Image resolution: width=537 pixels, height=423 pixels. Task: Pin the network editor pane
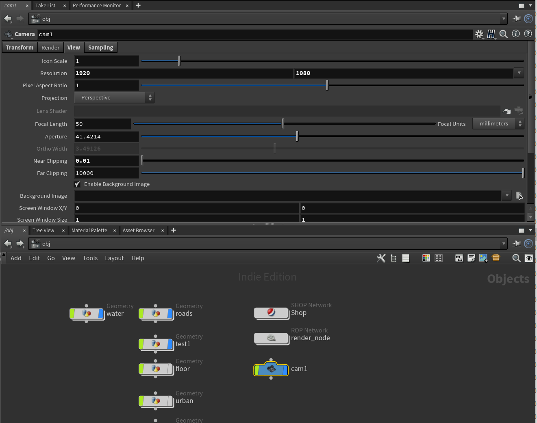click(517, 243)
